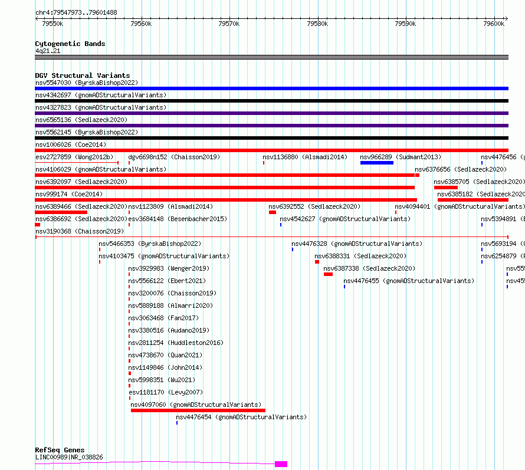The width and height of the screenshot is (525, 470).
Task: Click the 79590k ruler tick label
Action: (x=405, y=24)
